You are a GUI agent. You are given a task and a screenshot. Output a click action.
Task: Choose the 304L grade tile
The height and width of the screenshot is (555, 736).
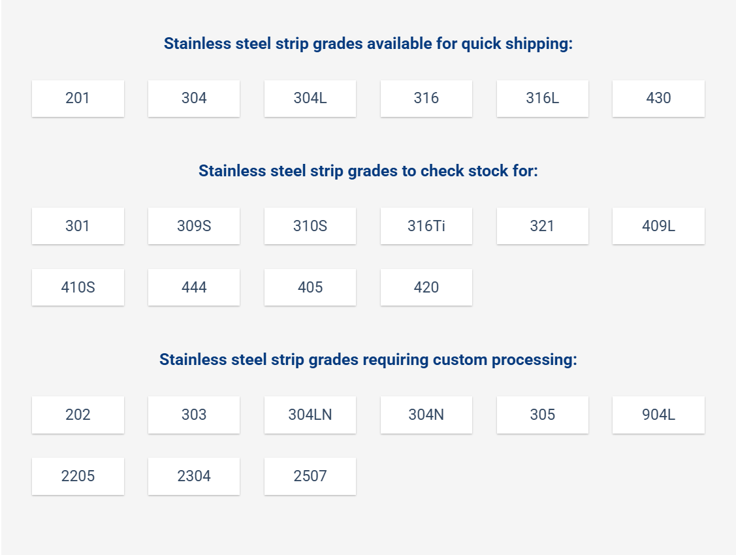pos(310,99)
